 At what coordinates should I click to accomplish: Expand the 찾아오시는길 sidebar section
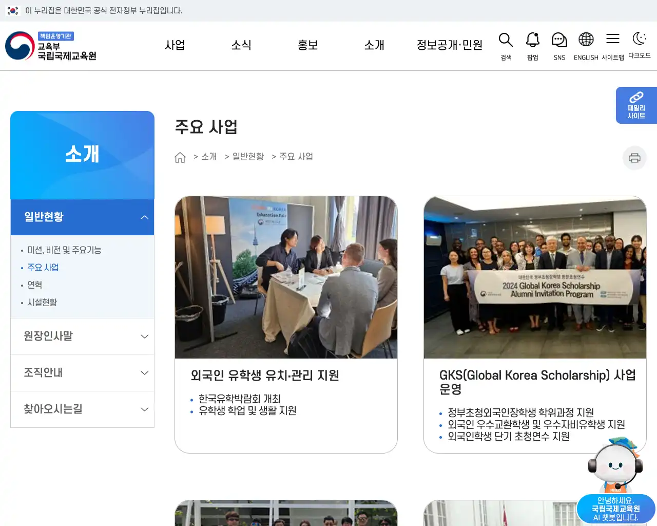pyautogui.click(x=82, y=409)
